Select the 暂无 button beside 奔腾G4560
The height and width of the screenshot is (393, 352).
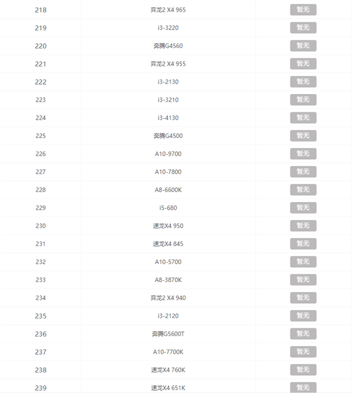[303, 46]
